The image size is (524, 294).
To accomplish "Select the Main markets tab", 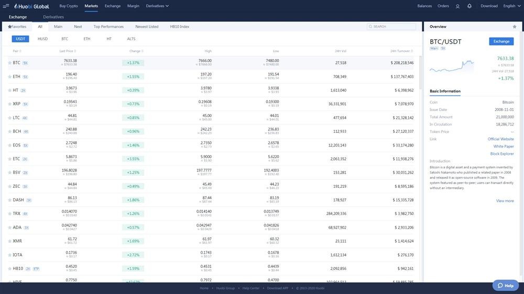I will click(58, 27).
